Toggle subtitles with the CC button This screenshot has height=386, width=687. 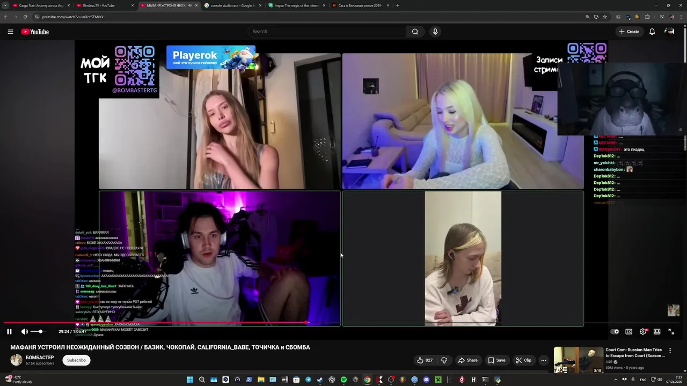(629, 332)
